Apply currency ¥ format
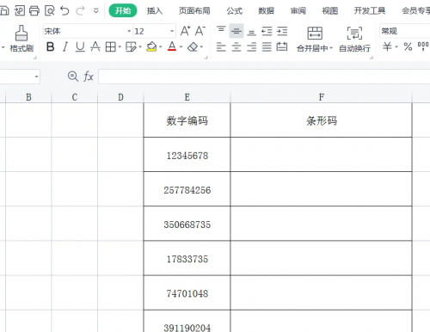The width and height of the screenshot is (430, 332). point(387,46)
